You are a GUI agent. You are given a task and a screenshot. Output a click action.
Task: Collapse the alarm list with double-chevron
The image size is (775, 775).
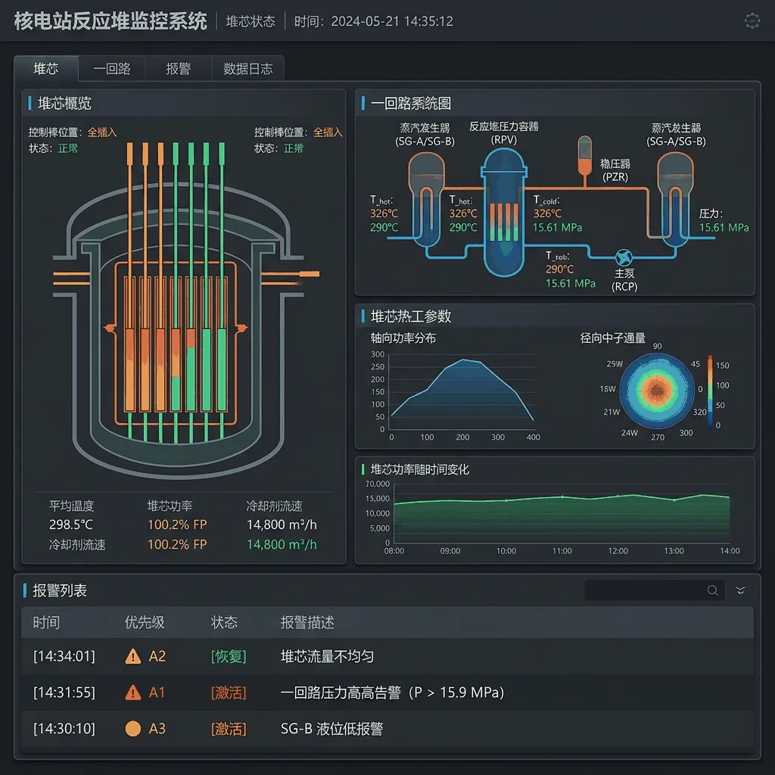pyautogui.click(x=740, y=590)
